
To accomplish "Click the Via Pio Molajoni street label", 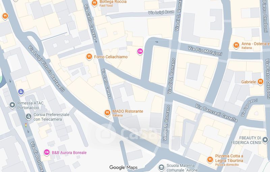I will click(x=205, y=51).
